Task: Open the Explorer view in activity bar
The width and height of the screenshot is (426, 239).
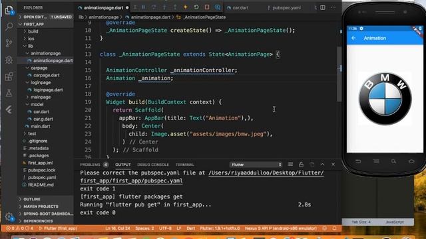Action: click(9, 11)
